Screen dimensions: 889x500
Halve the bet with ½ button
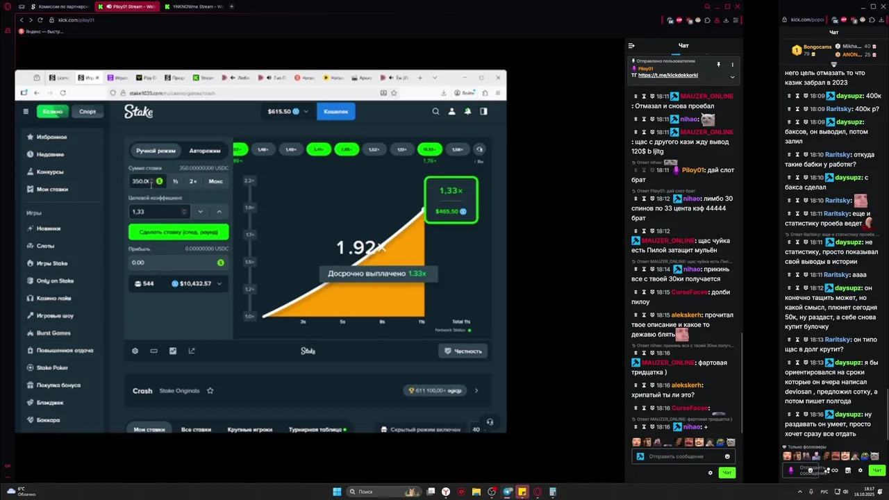click(x=175, y=181)
